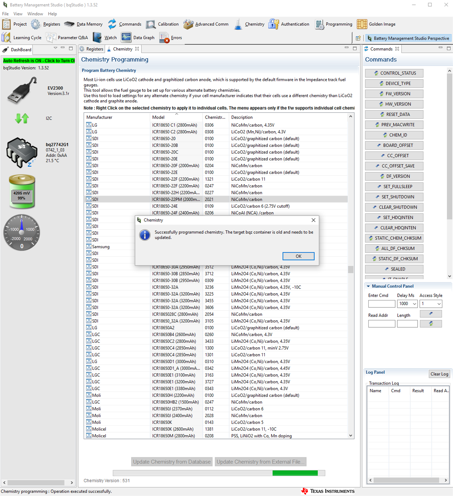Viewport: 453px width, 496px height.
Task: Click the Clear Log button
Action: (439, 374)
